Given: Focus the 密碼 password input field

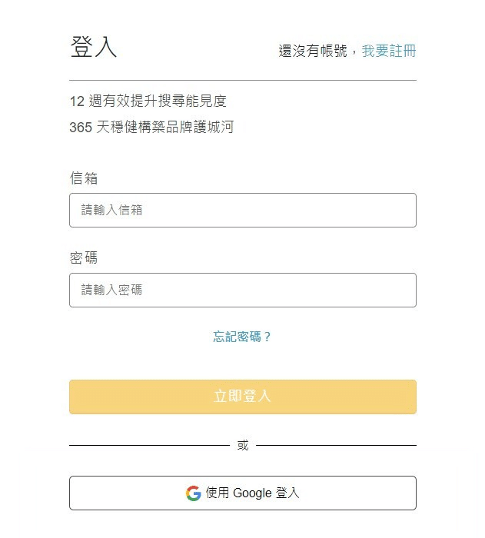Looking at the screenshot, I should pos(243,290).
